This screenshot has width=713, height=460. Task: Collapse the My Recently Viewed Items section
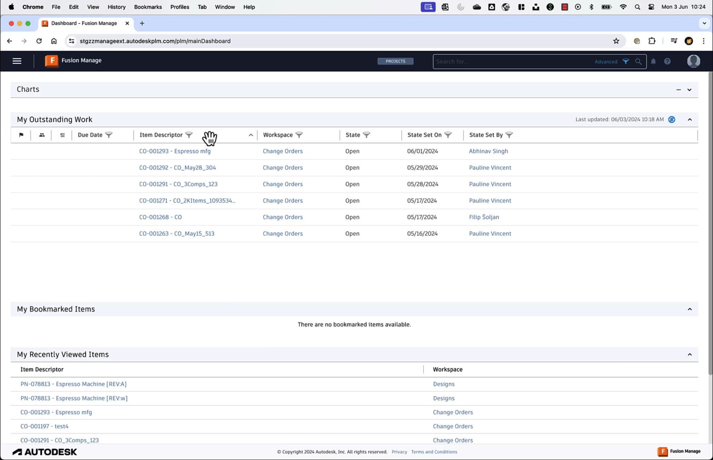690,354
